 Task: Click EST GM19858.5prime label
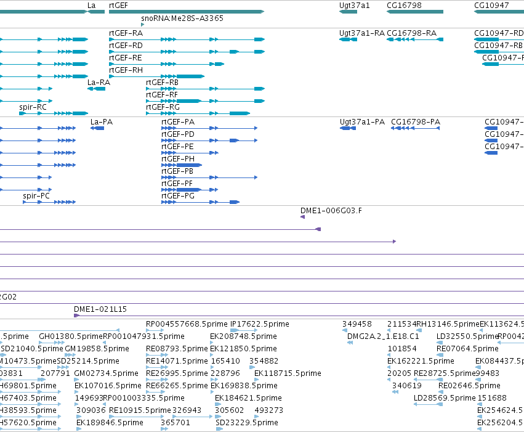97,349
